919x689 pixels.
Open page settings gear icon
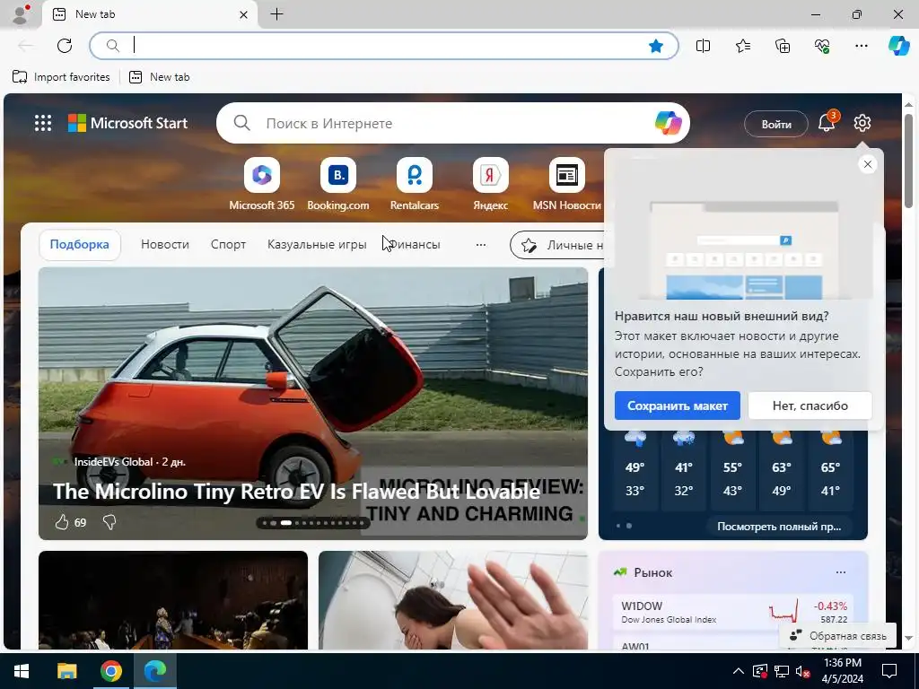click(x=862, y=123)
